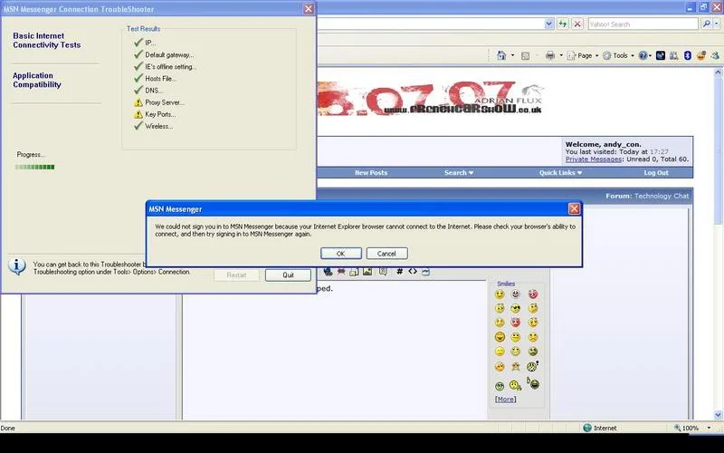This screenshot has height=453, width=724.
Task: Expand the Quick Links dropdown
Action: tap(560, 172)
